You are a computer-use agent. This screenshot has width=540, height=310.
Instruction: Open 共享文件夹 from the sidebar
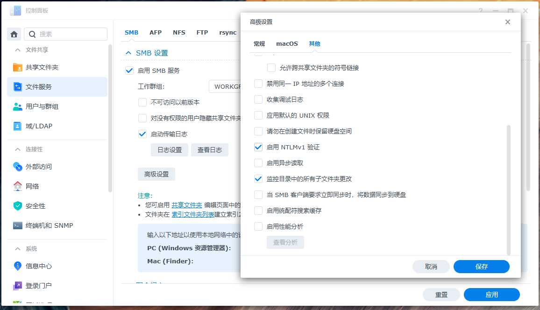(42, 67)
